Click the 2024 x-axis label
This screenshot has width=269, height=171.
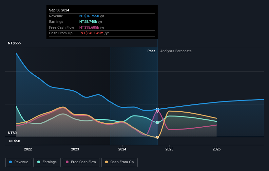pos(122,149)
